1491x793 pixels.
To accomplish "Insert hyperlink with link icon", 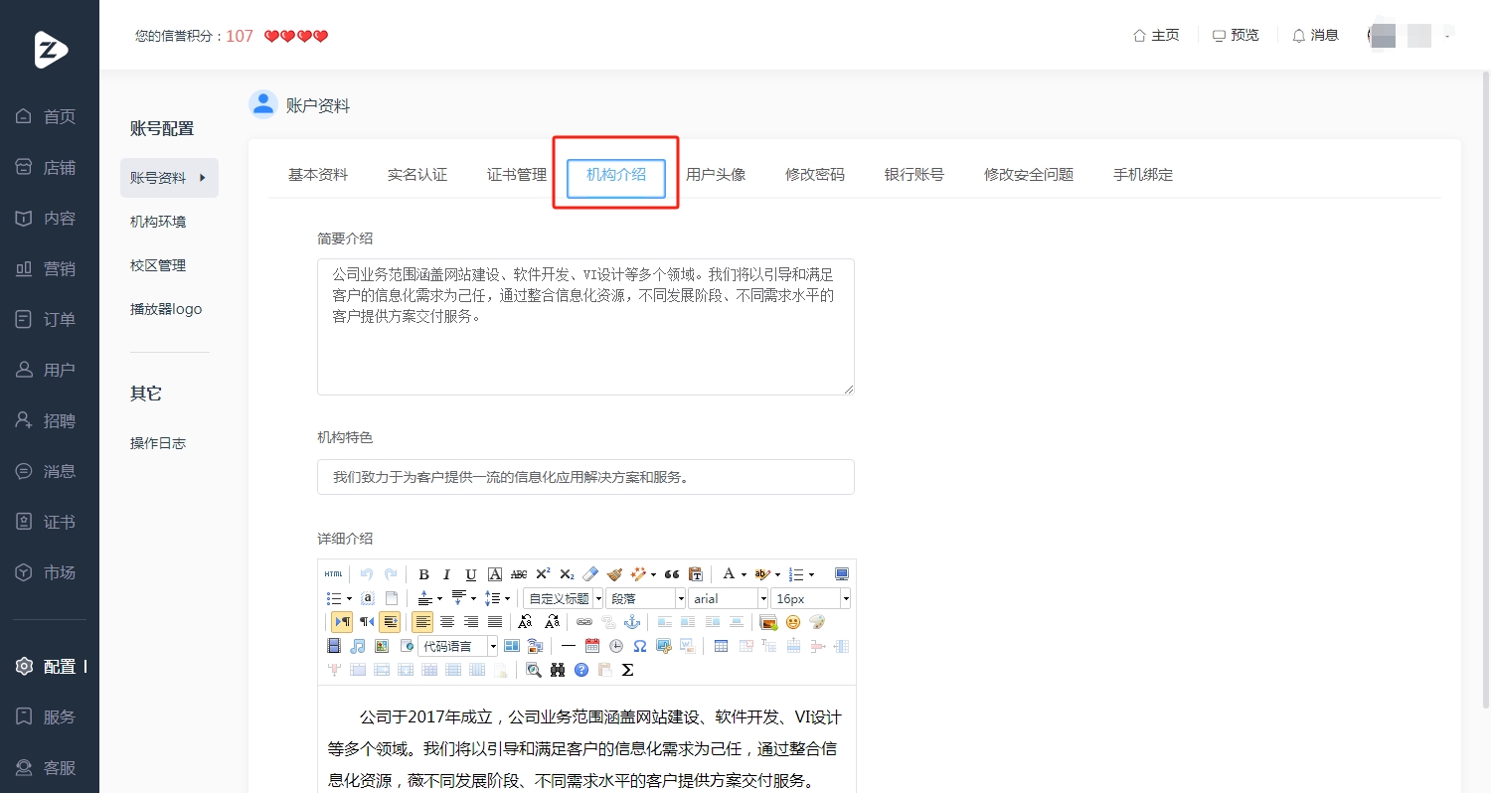I will (x=584, y=622).
